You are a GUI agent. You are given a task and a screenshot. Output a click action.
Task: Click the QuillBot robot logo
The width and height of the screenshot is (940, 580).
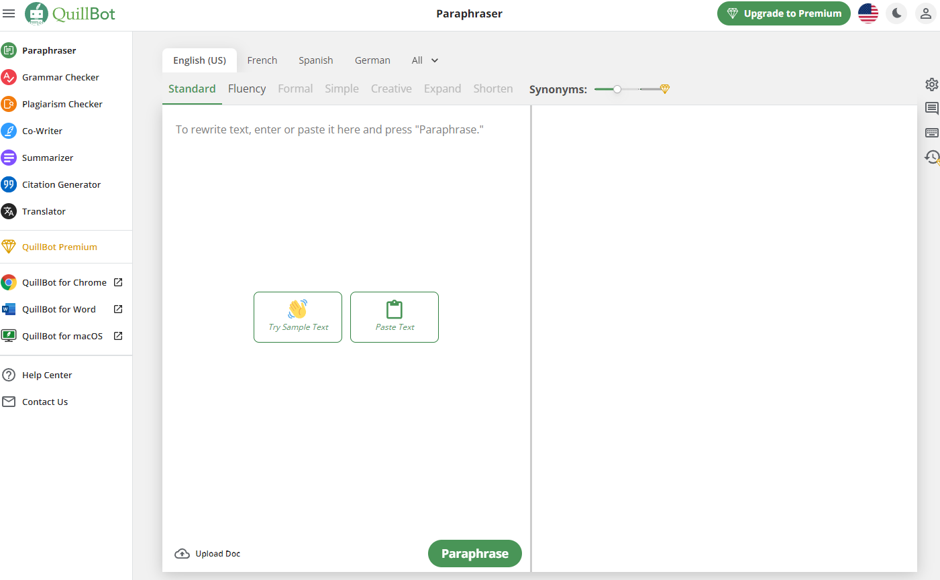pyautogui.click(x=36, y=13)
